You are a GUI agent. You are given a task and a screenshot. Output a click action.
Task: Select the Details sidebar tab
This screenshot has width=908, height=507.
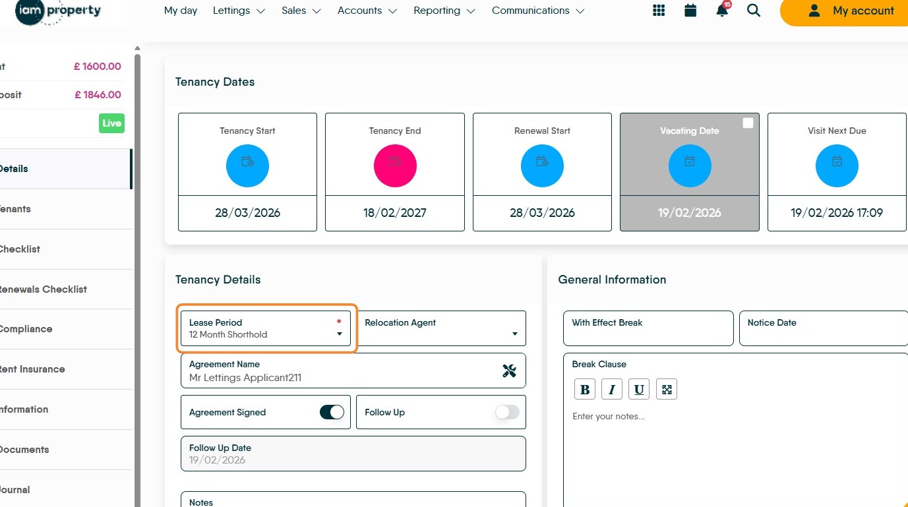tap(65, 169)
